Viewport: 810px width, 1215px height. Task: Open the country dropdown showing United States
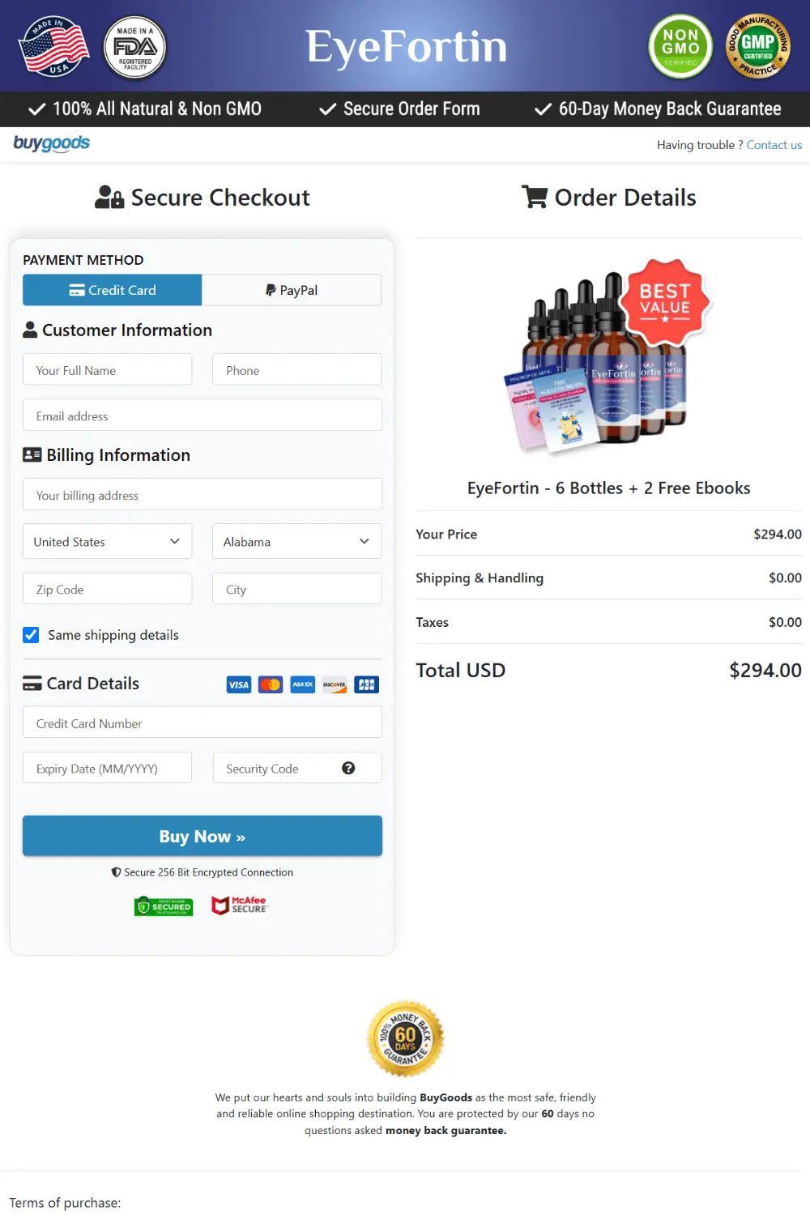[x=107, y=541]
